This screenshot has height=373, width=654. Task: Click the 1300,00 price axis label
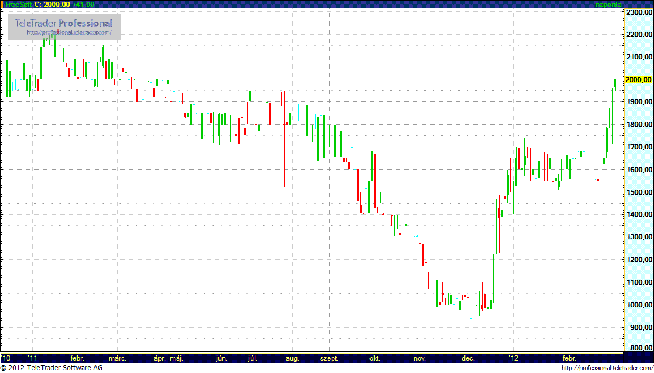(x=640, y=237)
